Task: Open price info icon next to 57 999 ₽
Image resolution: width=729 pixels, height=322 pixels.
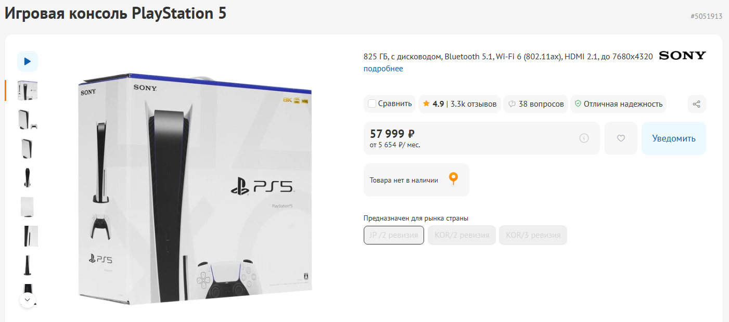Action: [584, 138]
